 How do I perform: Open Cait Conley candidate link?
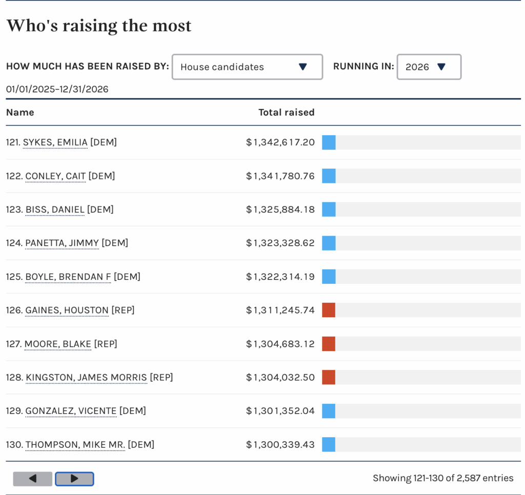coord(55,176)
